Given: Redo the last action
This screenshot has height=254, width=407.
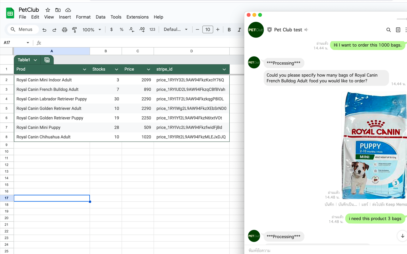Looking at the screenshot, I should 54,30.
